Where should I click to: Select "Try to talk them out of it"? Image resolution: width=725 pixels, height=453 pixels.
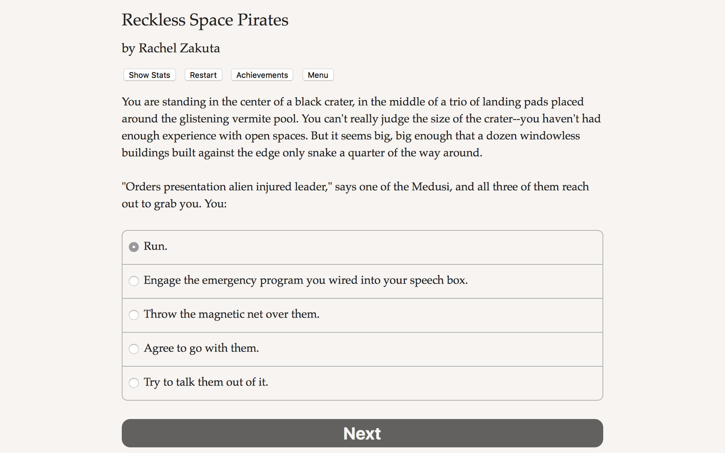pyautogui.click(x=133, y=383)
